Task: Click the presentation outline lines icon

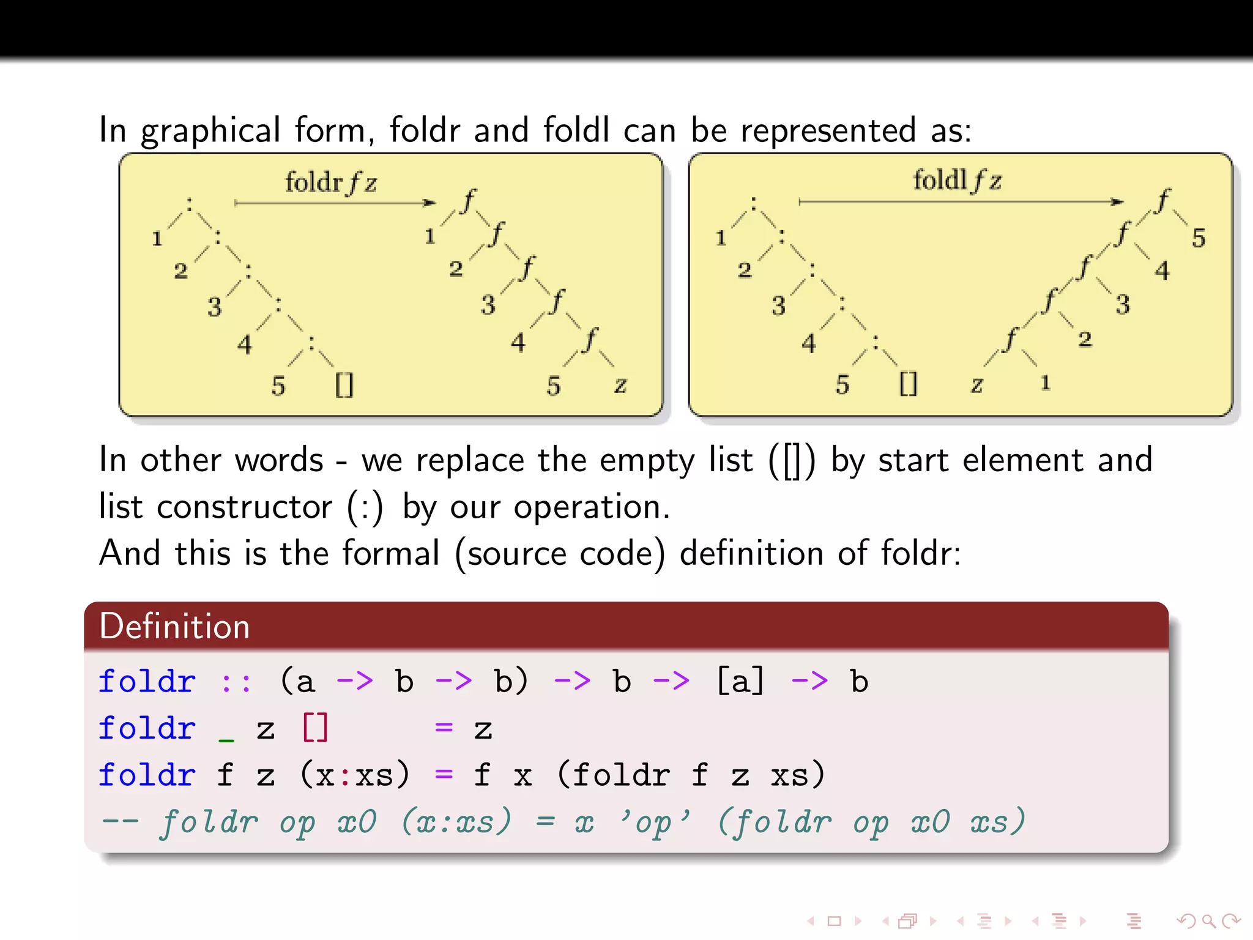Action: click(1134, 920)
